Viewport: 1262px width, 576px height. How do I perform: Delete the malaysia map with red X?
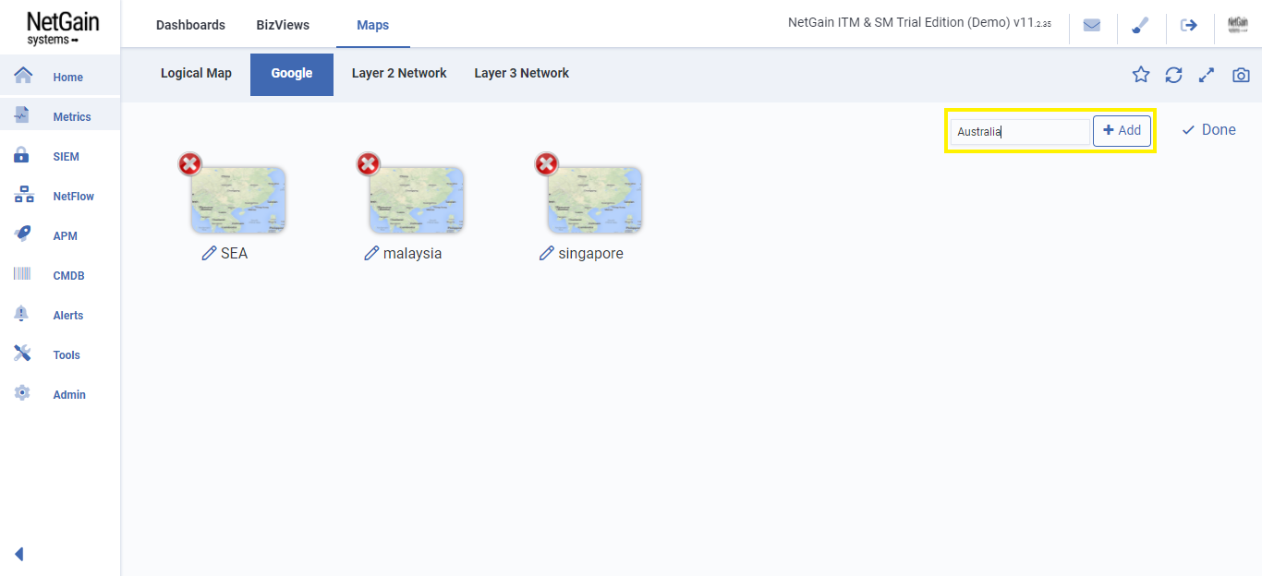point(368,164)
